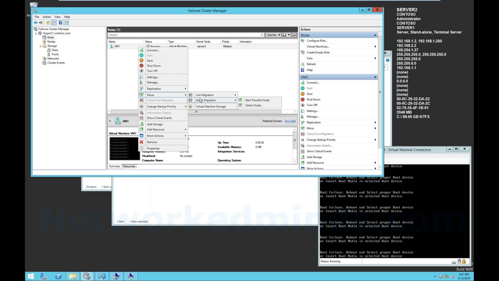Click Refresh icon in Actions pane
Viewport: 499px width, 281px height.
pos(303,64)
